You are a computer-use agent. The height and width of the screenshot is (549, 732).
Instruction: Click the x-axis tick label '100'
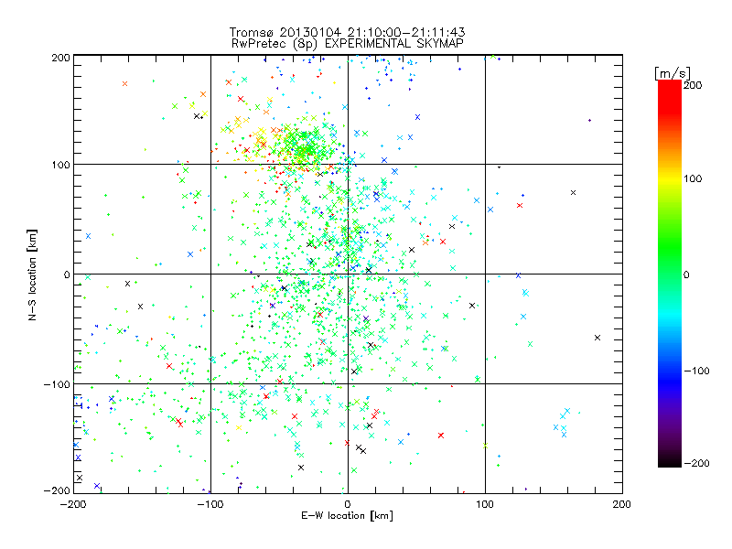[x=485, y=504]
